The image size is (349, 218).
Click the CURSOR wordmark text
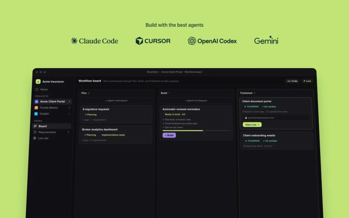(x=157, y=41)
